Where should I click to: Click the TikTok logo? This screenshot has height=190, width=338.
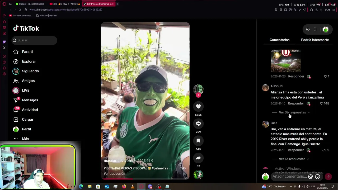coord(26,28)
